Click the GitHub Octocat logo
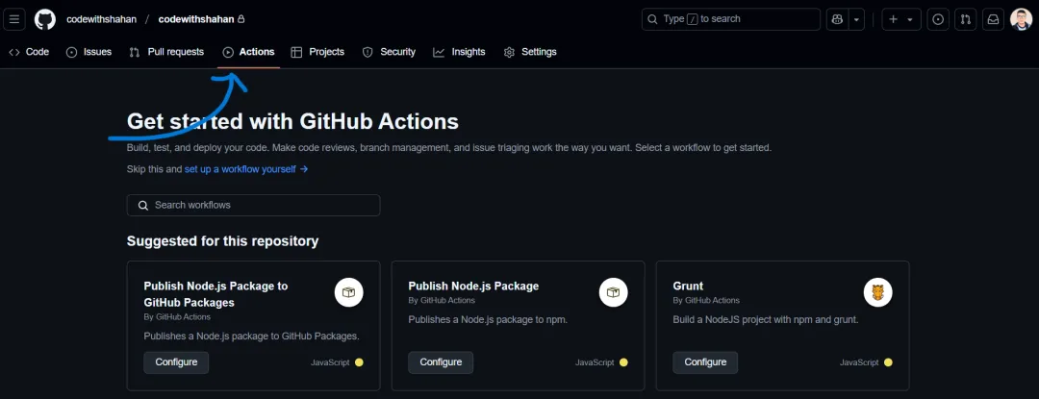Image resolution: width=1039 pixels, height=399 pixels. 45,19
